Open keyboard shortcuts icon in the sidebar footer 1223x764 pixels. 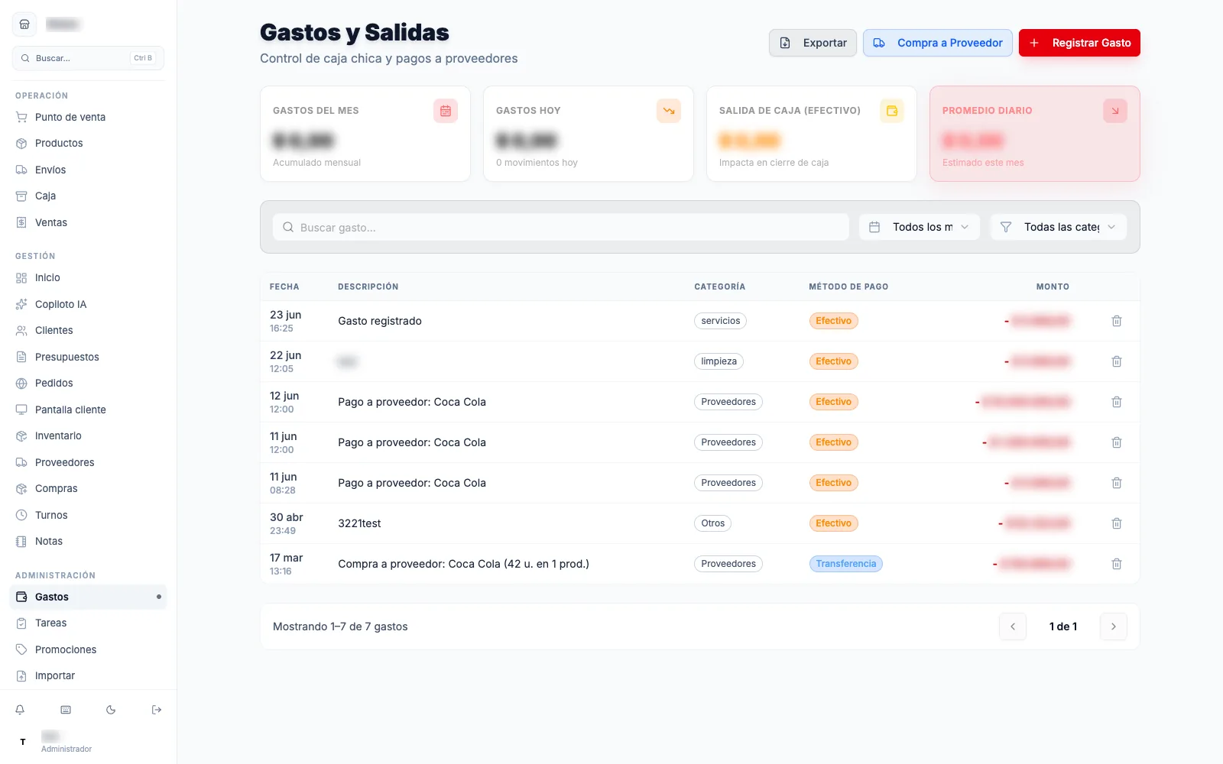[x=66, y=710]
